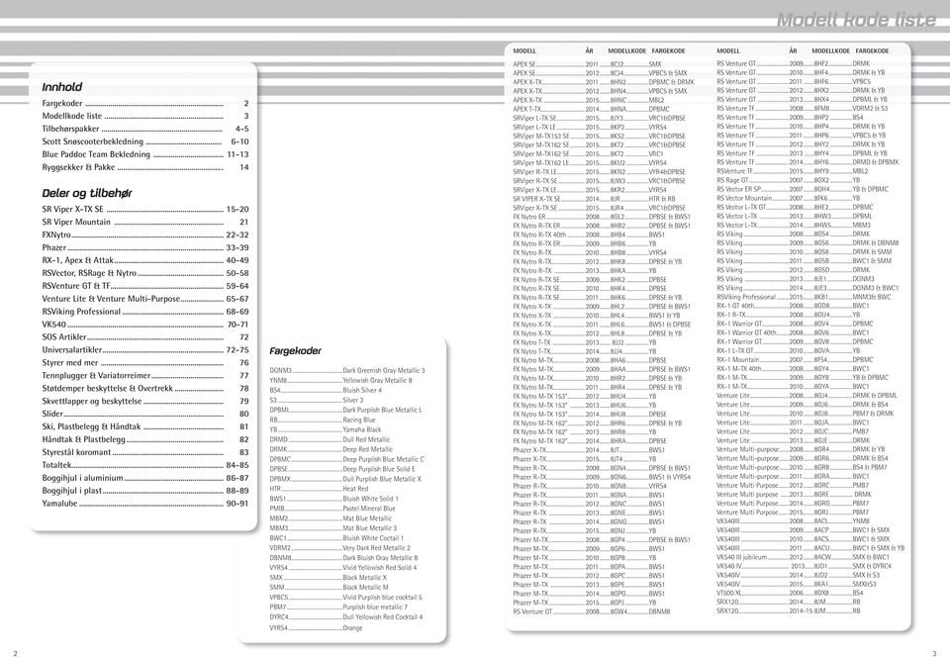Select the 'Tilbehørspakker' contents entry
Screen dimensions: 950x657
pyautogui.click(x=145, y=129)
